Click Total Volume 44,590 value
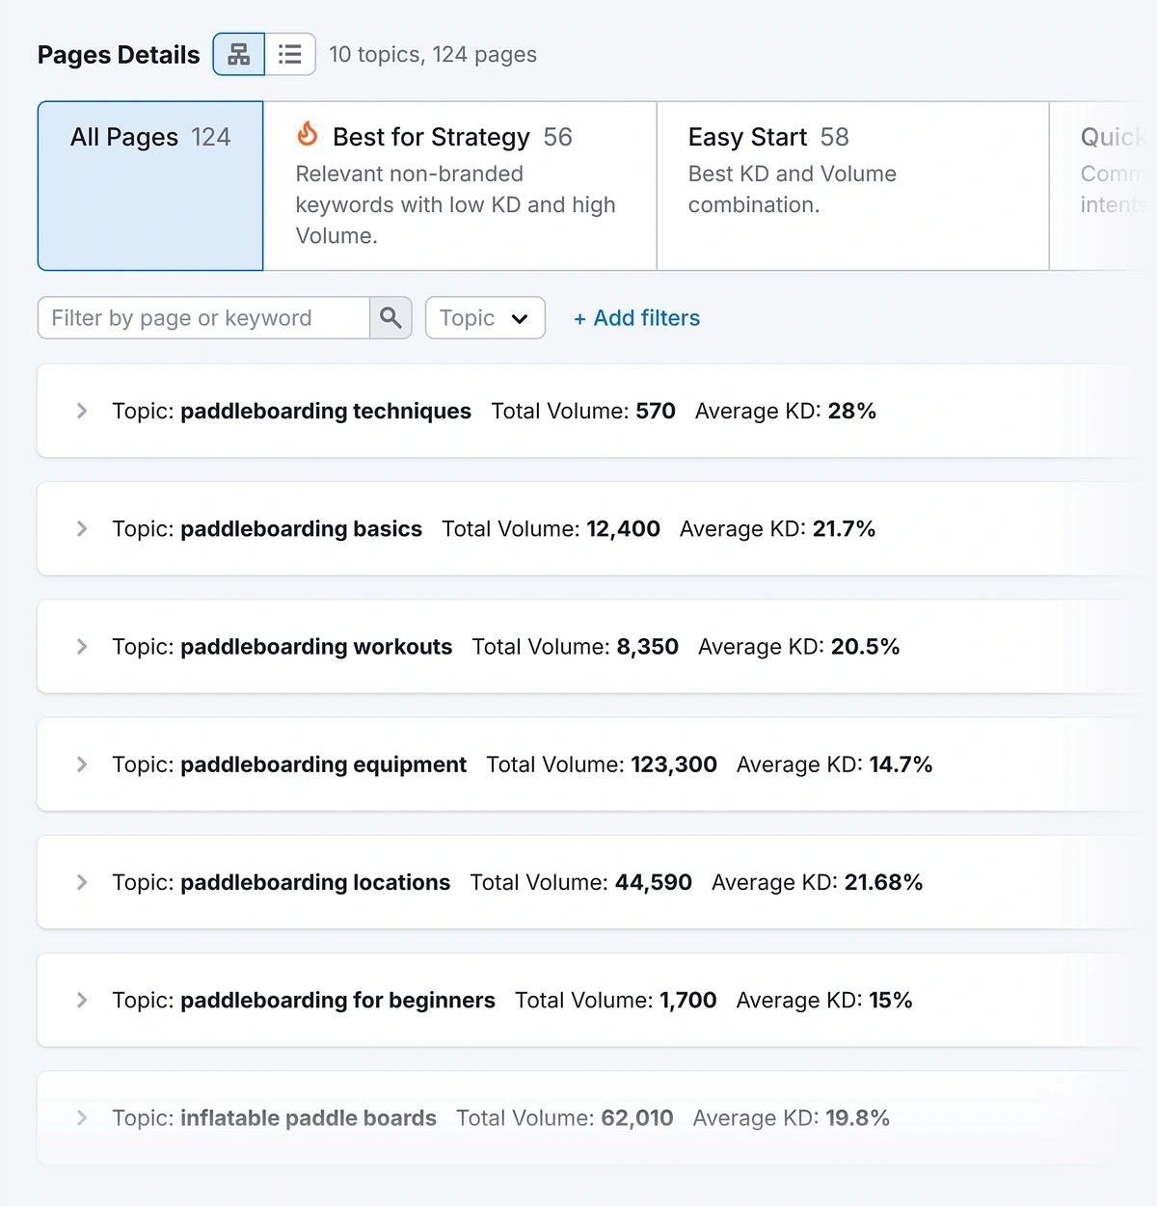The image size is (1157, 1206). 654,882
